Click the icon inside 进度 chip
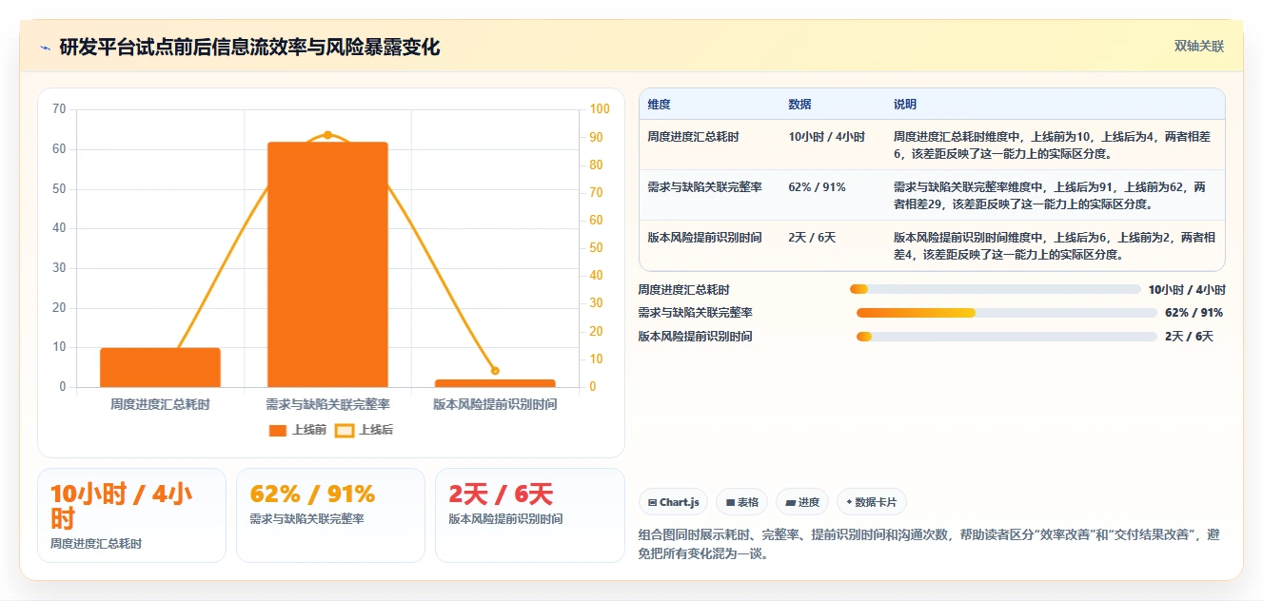This screenshot has width=1263, height=601. [790, 502]
